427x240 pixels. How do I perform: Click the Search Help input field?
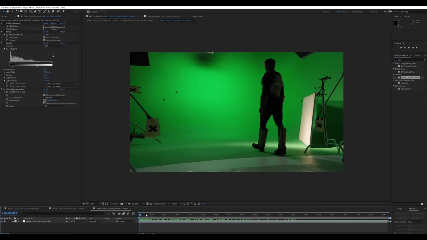click(x=410, y=12)
